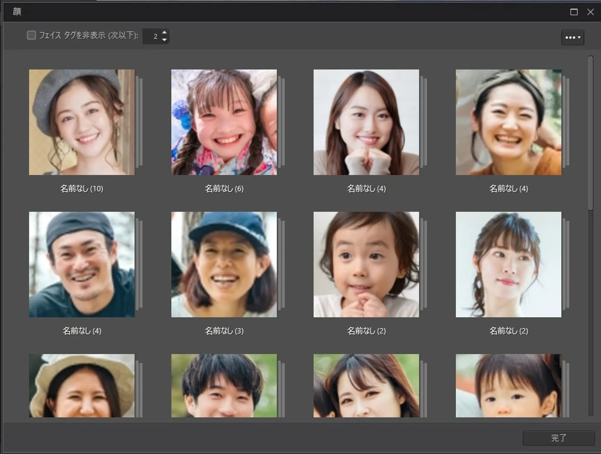Screen dimensions: 601x454
Task: Open the three-dots options dropdown
Action: 573,37
